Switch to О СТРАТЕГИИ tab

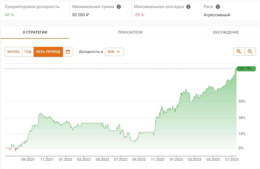(35, 32)
